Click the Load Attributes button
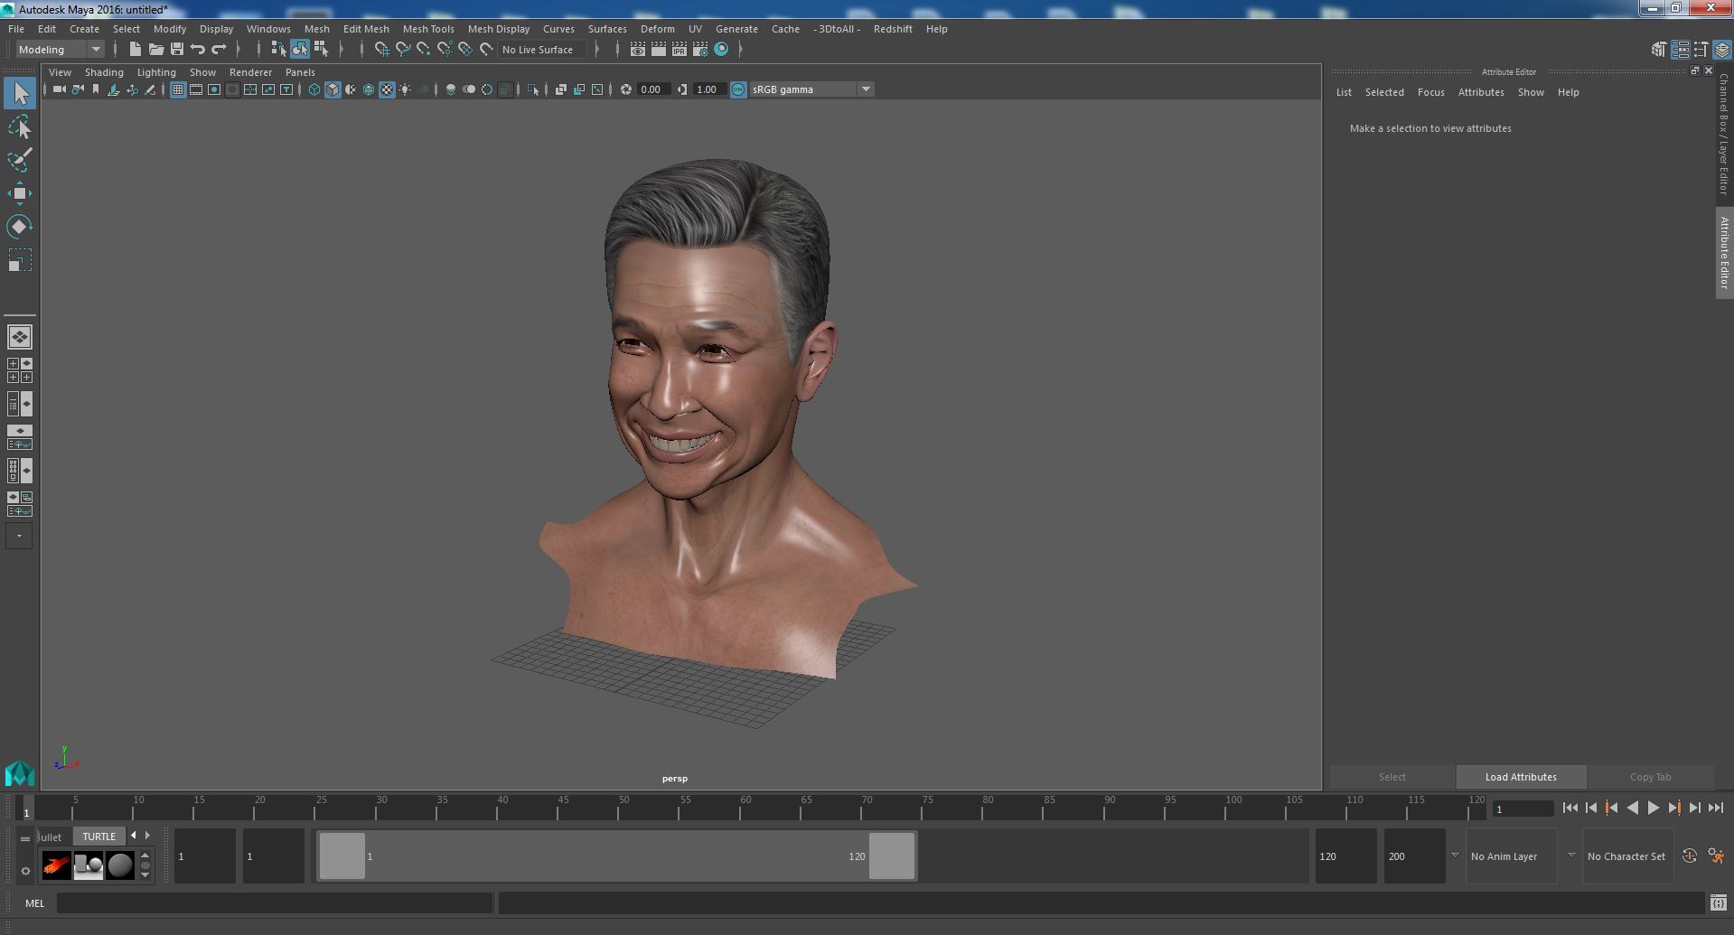The width and height of the screenshot is (1734, 935). point(1521,777)
